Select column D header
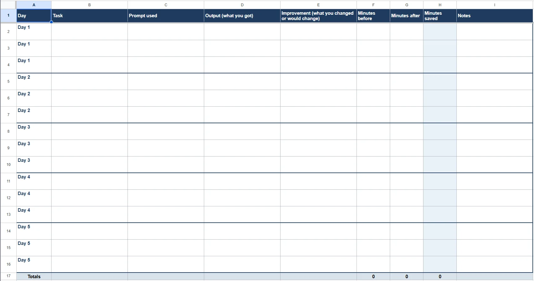Viewport: 534px width, 281px height. [x=242, y=5]
